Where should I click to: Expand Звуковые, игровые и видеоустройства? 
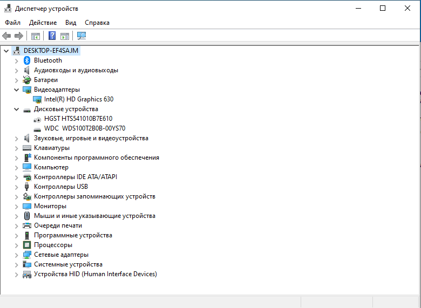point(16,139)
